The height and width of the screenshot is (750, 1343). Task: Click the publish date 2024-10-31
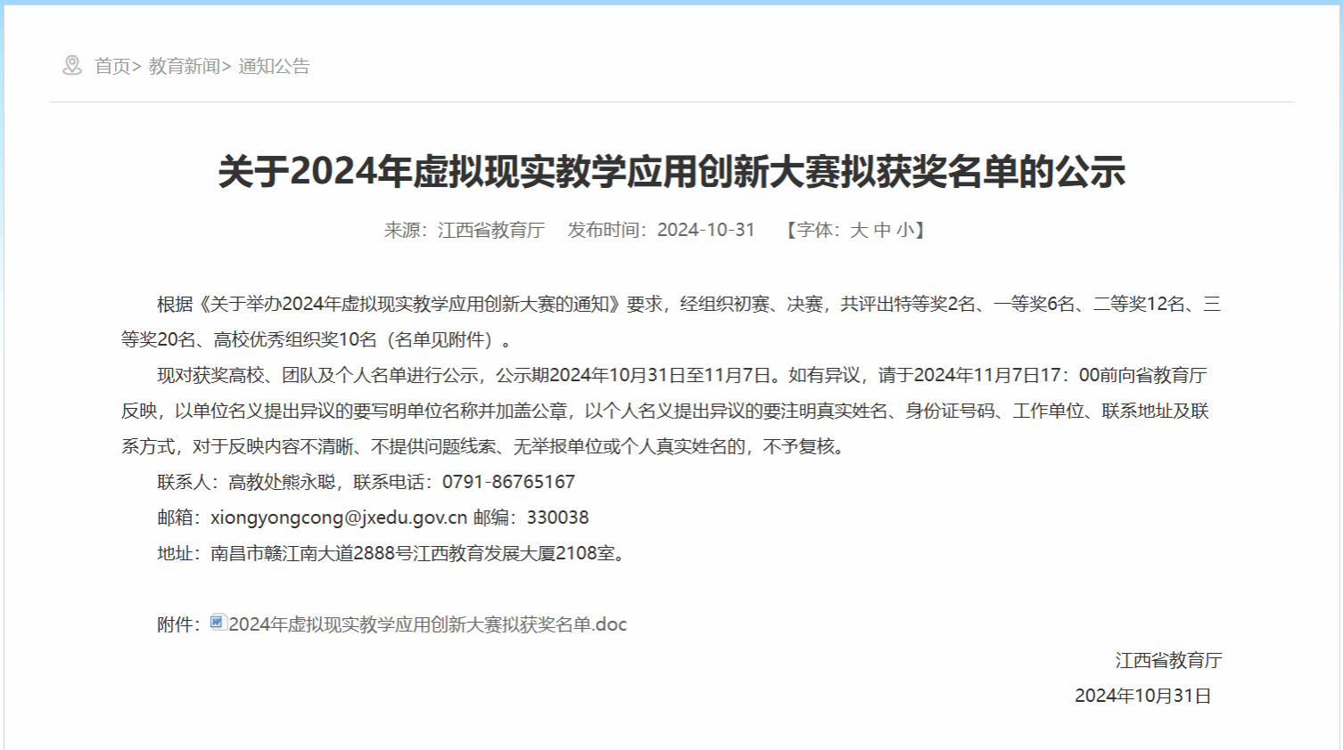pos(705,230)
